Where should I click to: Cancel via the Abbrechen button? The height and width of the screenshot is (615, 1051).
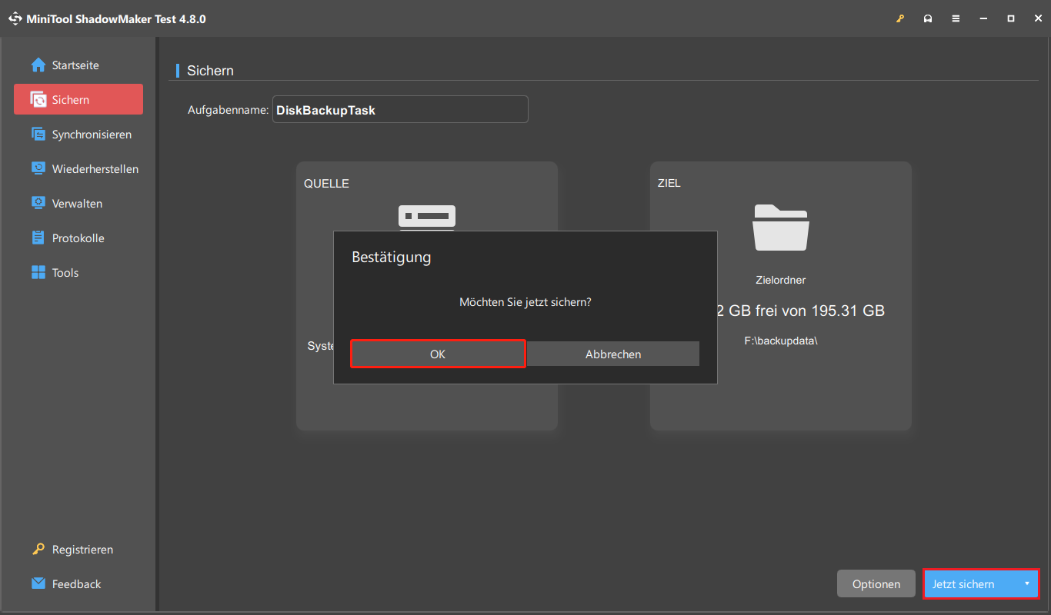coord(613,354)
